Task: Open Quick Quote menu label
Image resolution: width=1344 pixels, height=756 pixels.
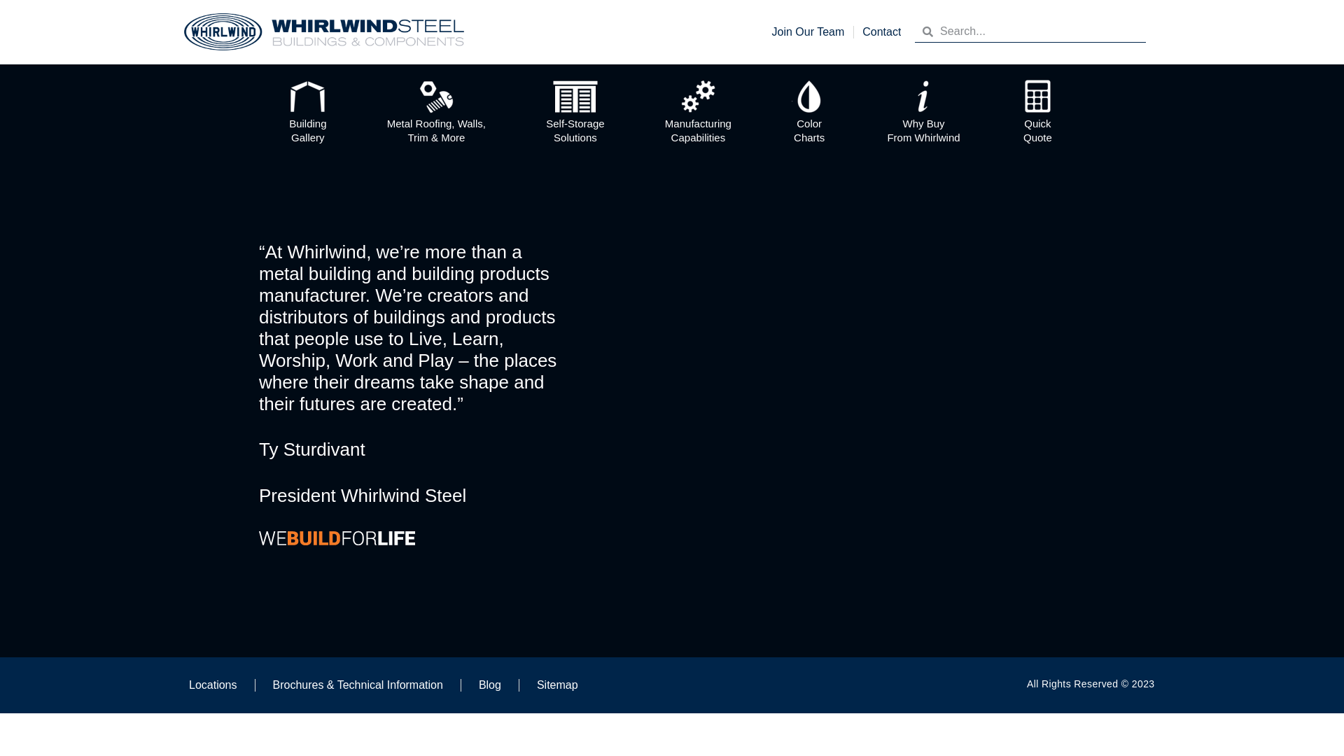Action: click(x=1037, y=131)
